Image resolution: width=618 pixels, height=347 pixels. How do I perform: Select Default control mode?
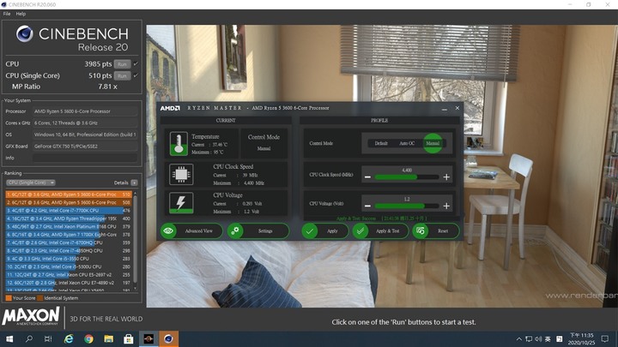pyautogui.click(x=381, y=143)
